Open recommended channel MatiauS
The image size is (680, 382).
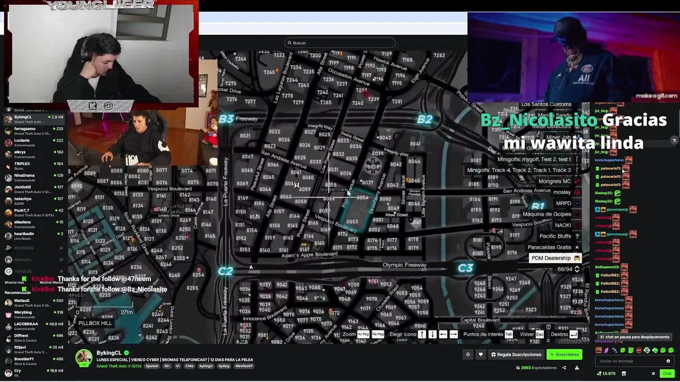34,303
